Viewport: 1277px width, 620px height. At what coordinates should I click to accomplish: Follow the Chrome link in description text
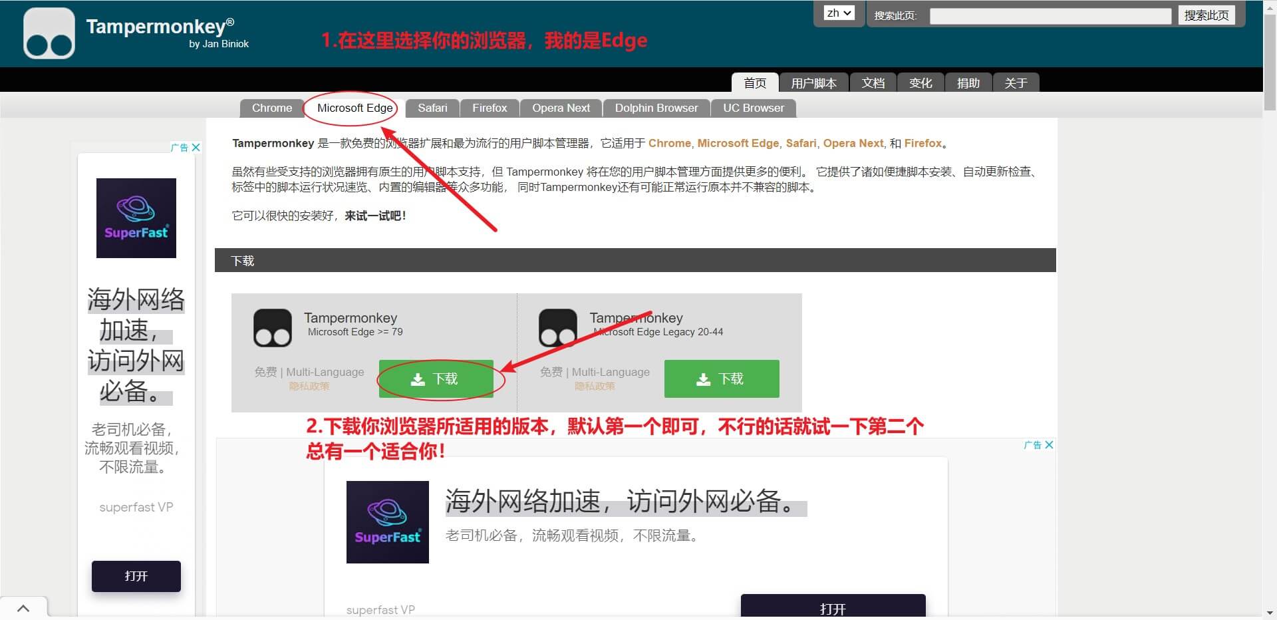tap(669, 143)
